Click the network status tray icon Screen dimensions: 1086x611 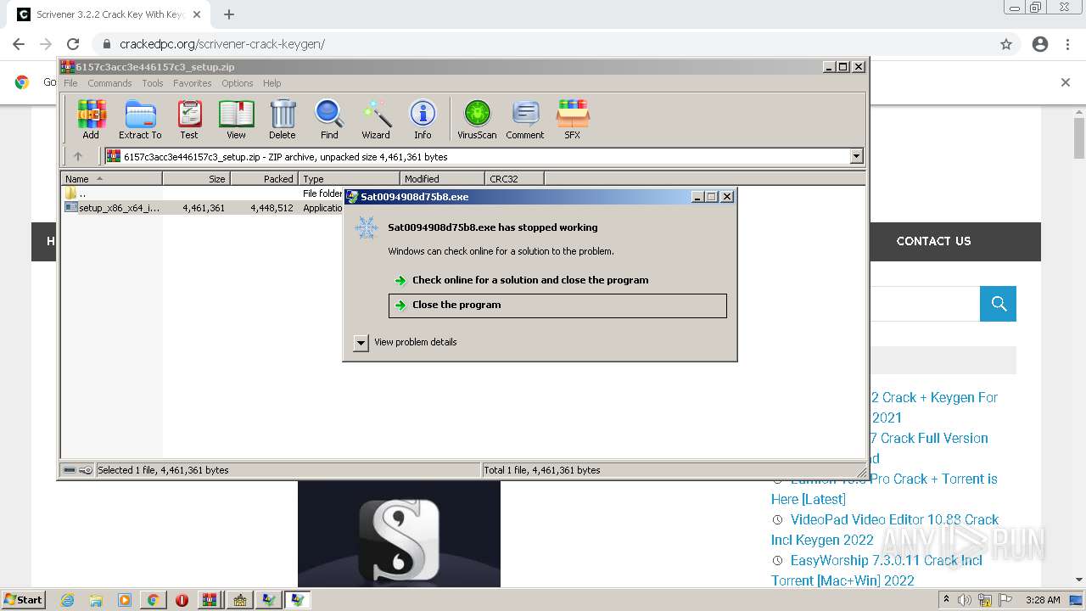pos(985,600)
